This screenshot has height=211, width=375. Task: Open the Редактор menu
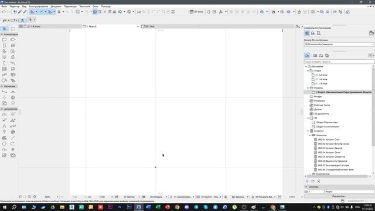tap(15, 6)
